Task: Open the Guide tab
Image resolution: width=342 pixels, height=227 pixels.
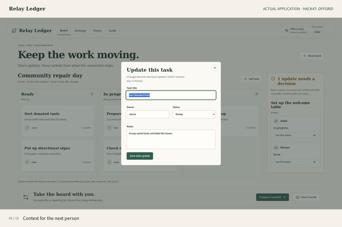Action: click(x=112, y=30)
